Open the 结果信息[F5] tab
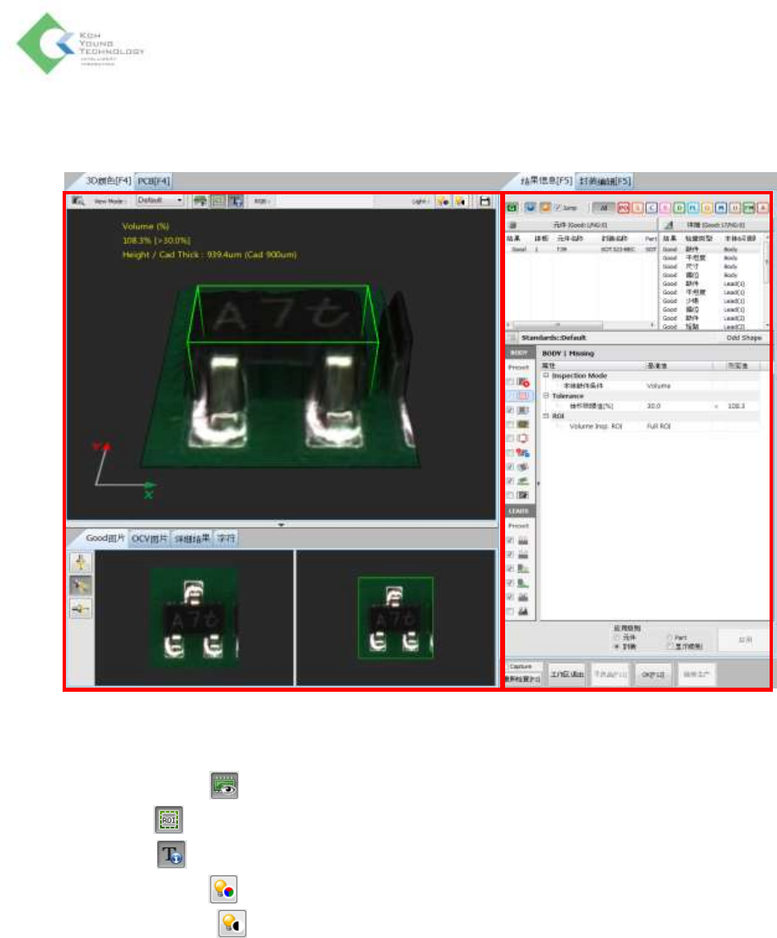This screenshot has width=777, height=938. tap(545, 180)
